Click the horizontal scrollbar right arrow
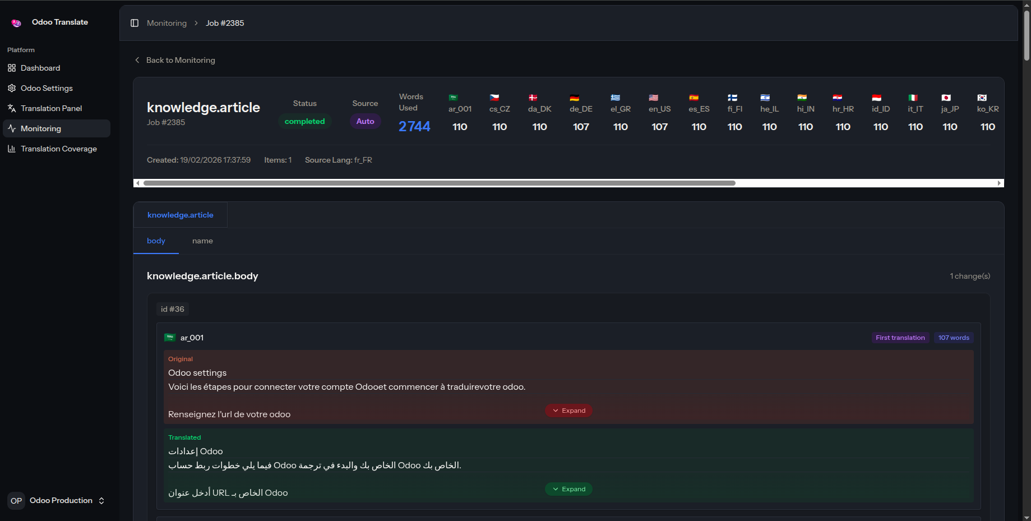Screen dimensions: 1031x521 (999, 183)
